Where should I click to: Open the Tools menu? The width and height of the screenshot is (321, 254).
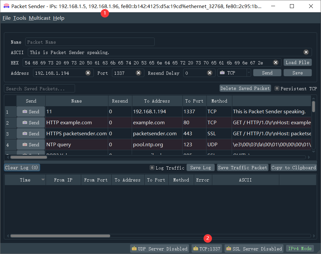(20, 18)
